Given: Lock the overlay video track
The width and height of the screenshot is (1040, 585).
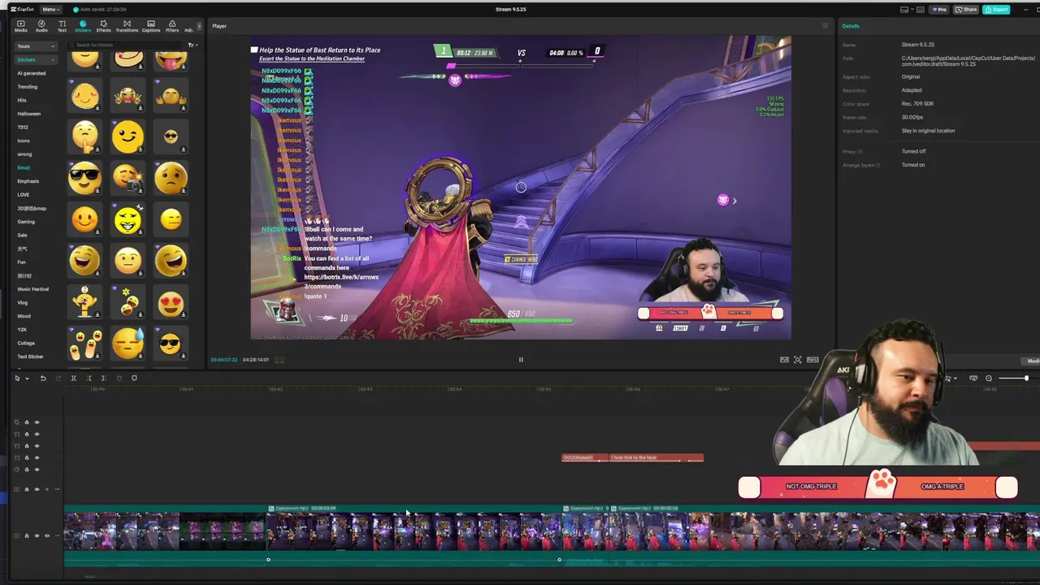Looking at the screenshot, I should coord(26,489).
